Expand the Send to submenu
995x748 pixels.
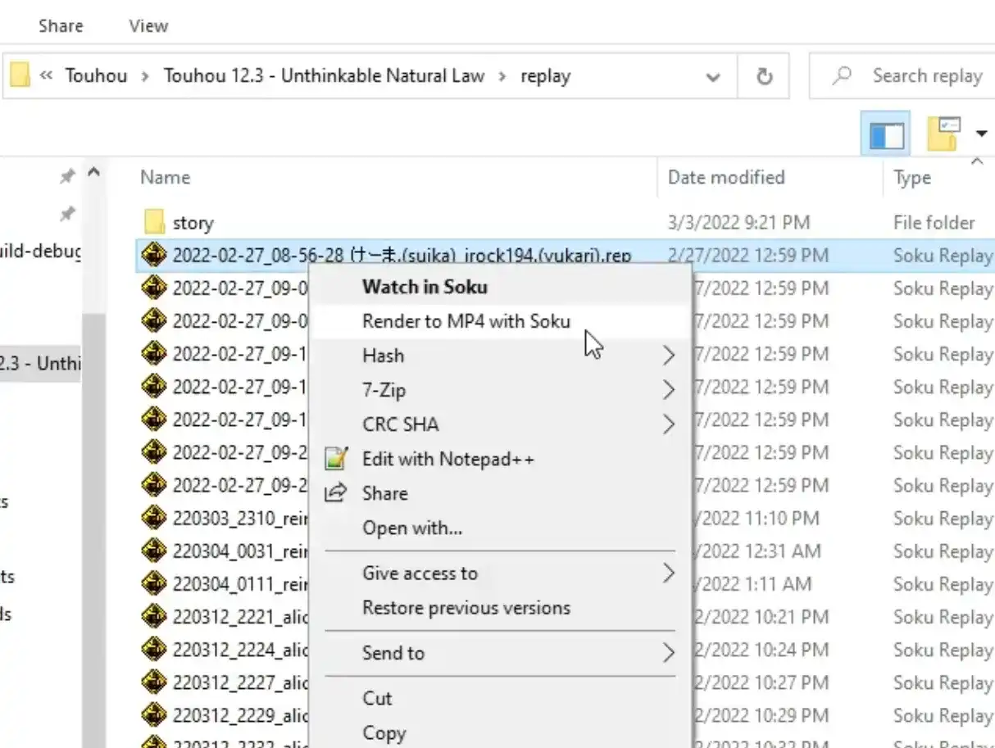click(x=669, y=653)
